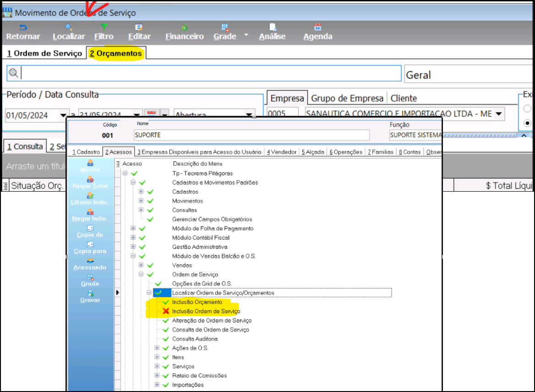Expand the arrow next to Grade
This screenshot has height=392, width=535.
coord(246,35)
